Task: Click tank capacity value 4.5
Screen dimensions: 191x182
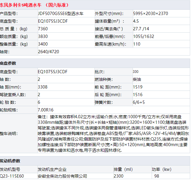Action: click(x=136, y=21)
